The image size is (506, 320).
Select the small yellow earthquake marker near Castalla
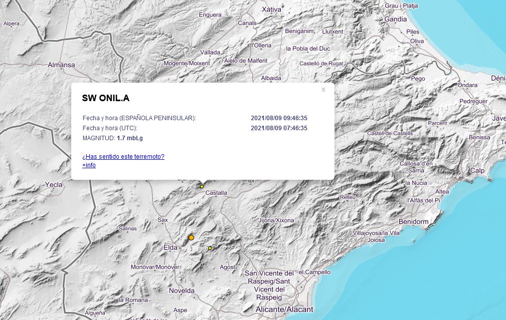pyautogui.click(x=202, y=187)
